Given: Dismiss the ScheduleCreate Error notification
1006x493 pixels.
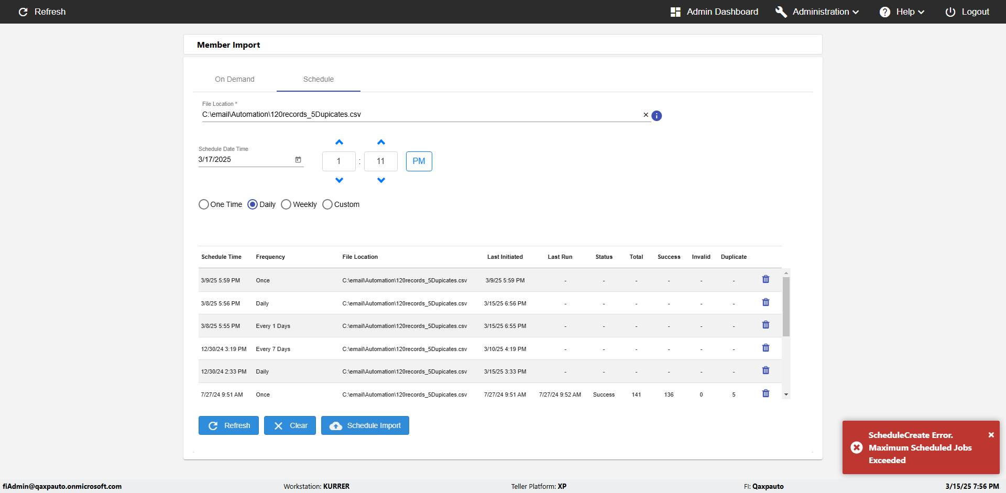Looking at the screenshot, I should pyautogui.click(x=991, y=435).
